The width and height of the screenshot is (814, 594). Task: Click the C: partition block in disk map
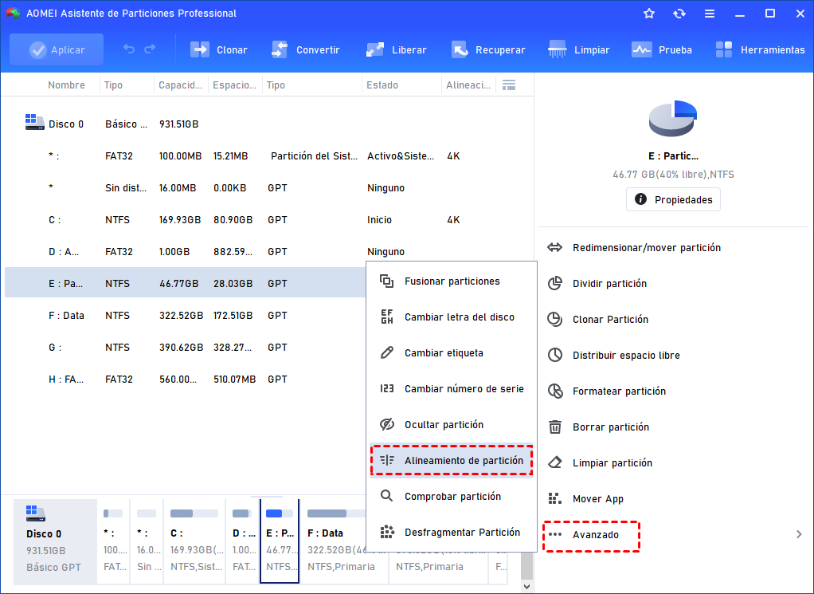(194, 541)
